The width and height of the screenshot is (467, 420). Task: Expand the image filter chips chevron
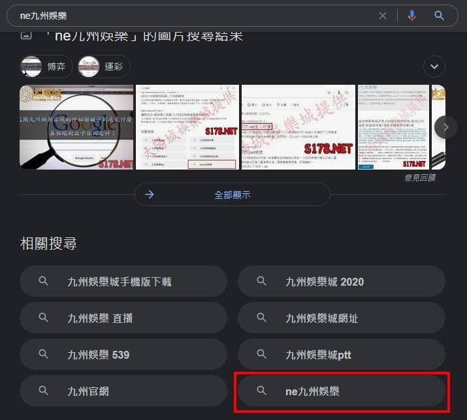pyautogui.click(x=434, y=67)
